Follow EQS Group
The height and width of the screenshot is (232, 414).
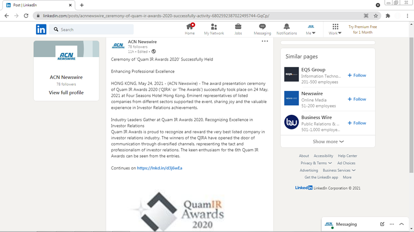(357, 75)
